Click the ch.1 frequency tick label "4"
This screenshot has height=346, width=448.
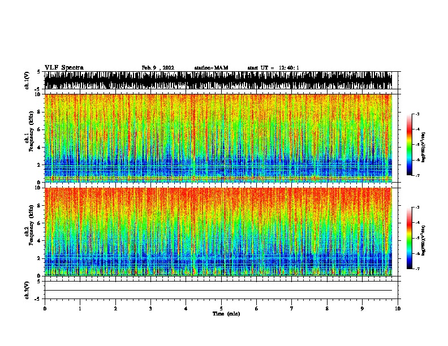click(x=39, y=147)
